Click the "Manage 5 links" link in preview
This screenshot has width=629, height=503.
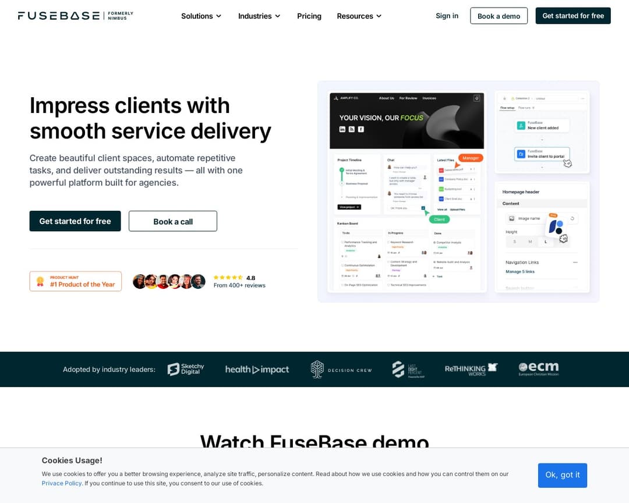click(520, 271)
